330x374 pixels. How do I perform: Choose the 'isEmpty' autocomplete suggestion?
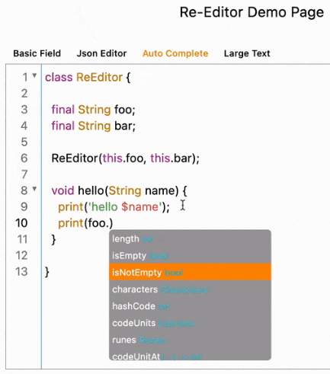[190, 256]
